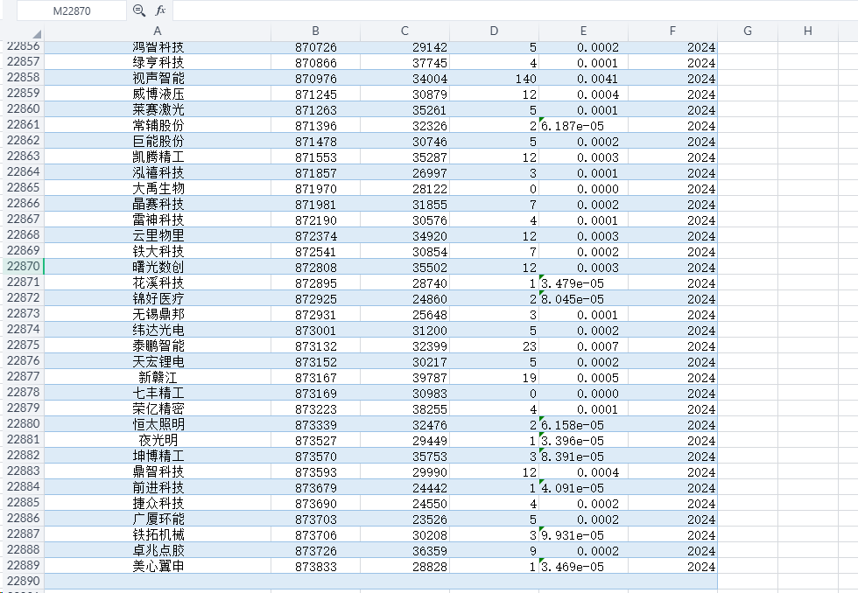Click cell showing 3.479e-05
The width and height of the screenshot is (858, 593).
[x=583, y=283]
